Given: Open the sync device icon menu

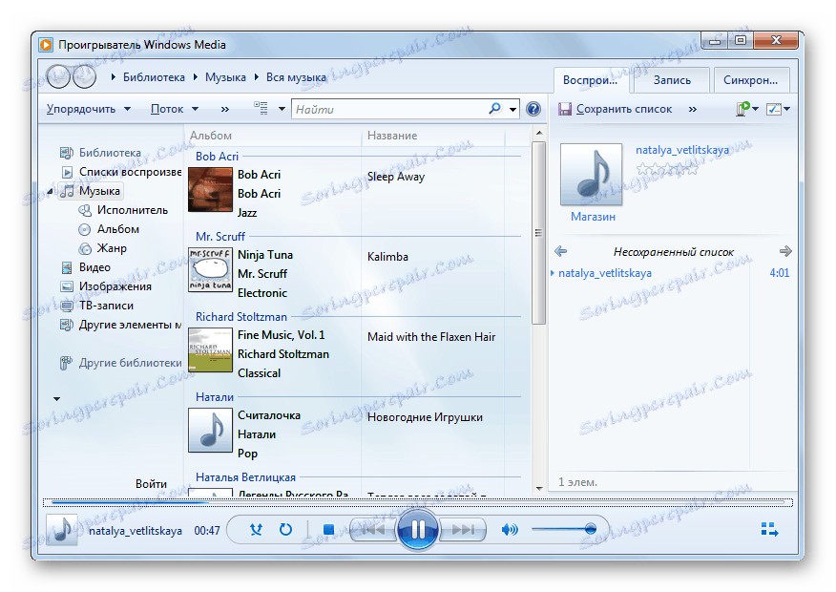Looking at the screenshot, I should [x=742, y=109].
